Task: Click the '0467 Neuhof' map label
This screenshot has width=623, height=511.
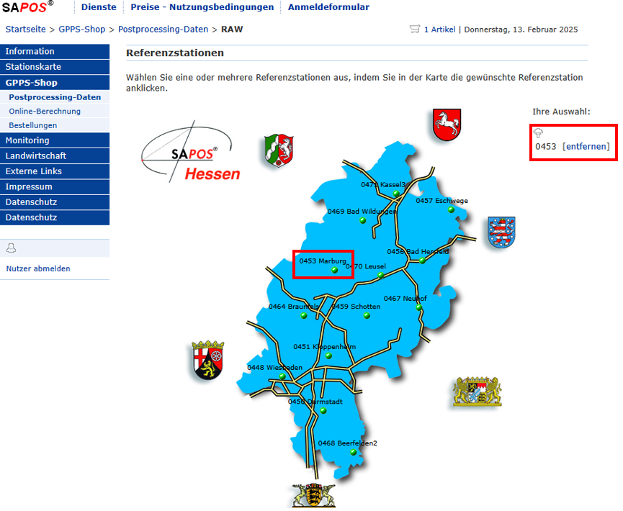Action: [x=405, y=298]
